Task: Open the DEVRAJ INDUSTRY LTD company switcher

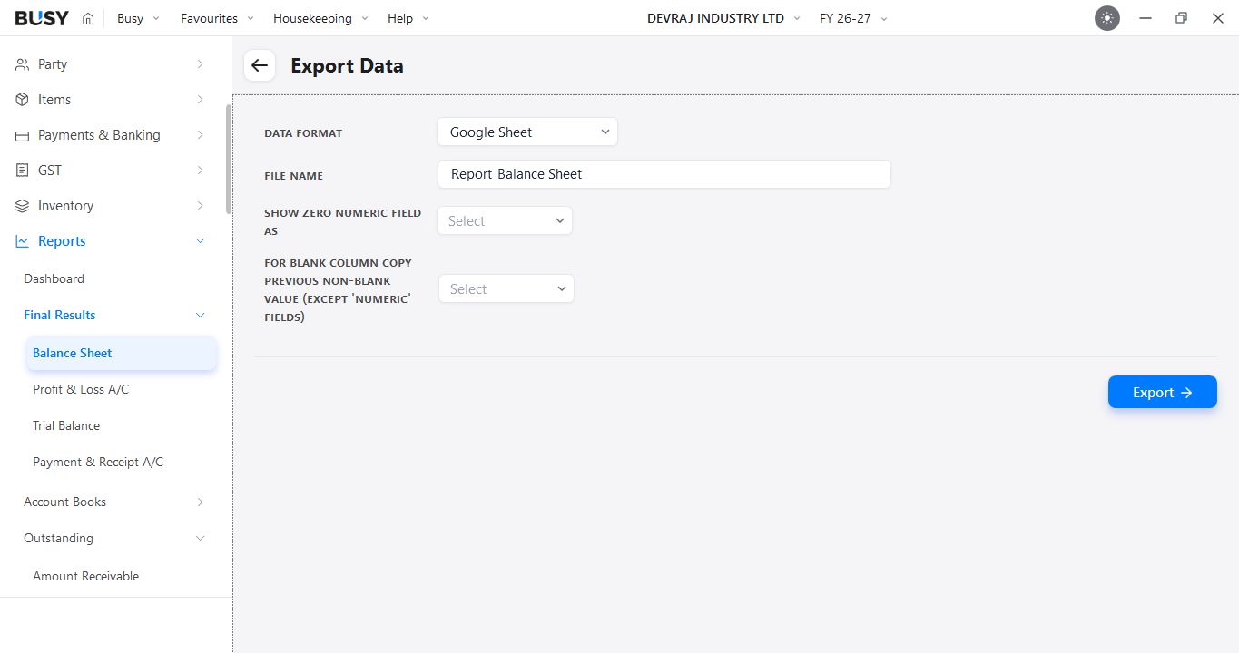Action: 723,18
